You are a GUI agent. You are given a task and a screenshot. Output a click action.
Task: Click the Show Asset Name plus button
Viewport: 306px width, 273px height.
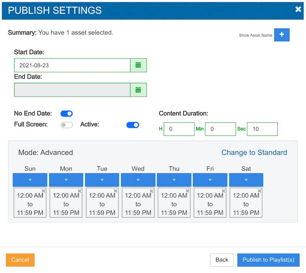click(282, 35)
